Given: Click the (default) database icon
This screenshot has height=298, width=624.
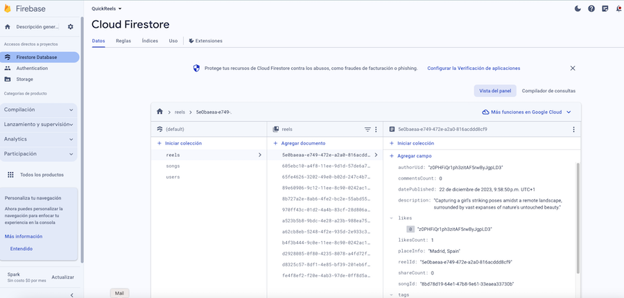Looking at the screenshot, I should pos(159,130).
